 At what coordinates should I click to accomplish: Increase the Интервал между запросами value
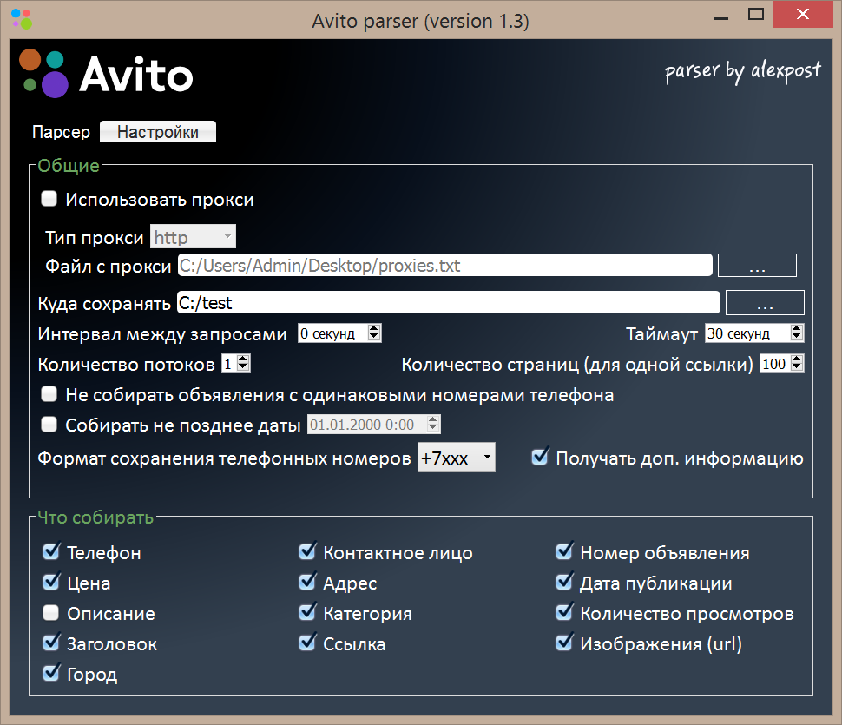pyautogui.click(x=374, y=329)
